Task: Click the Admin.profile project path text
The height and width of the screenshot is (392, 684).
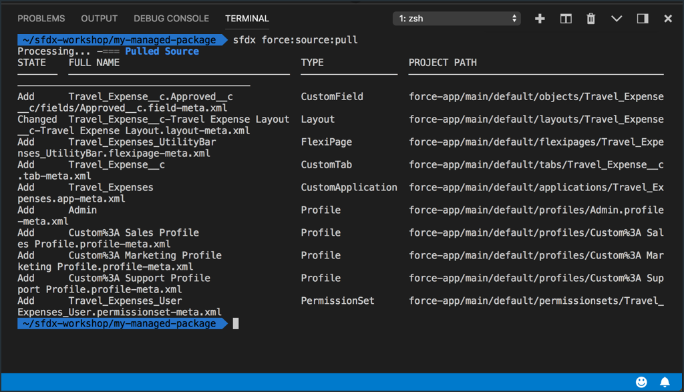Action: [536, 210]
